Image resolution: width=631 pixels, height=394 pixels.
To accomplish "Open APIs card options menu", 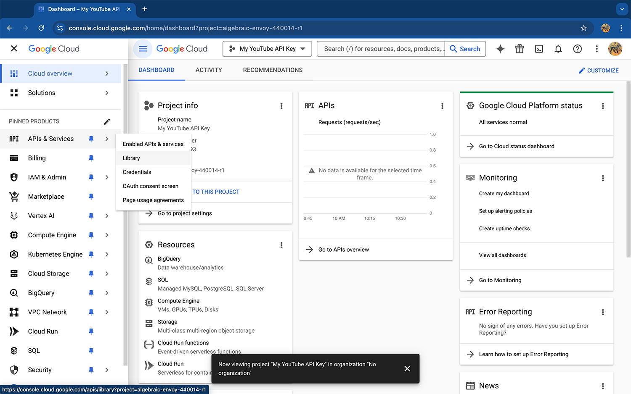I will [x=442, y=106].
